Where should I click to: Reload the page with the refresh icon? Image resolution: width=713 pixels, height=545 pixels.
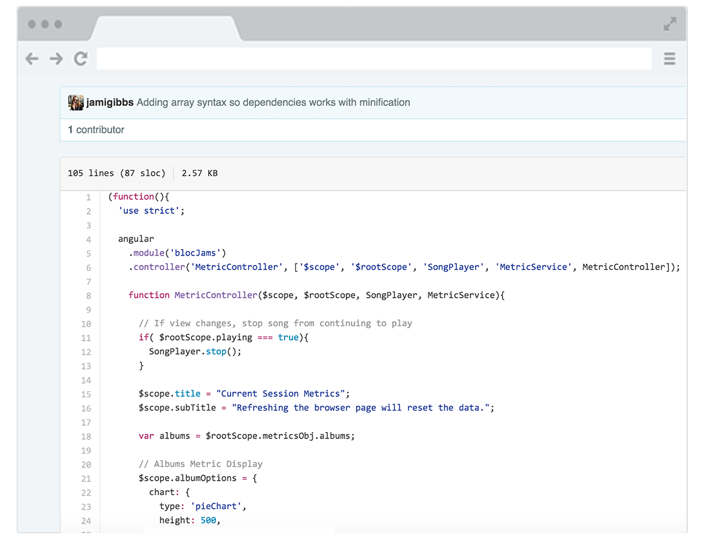tap(81, 59)
